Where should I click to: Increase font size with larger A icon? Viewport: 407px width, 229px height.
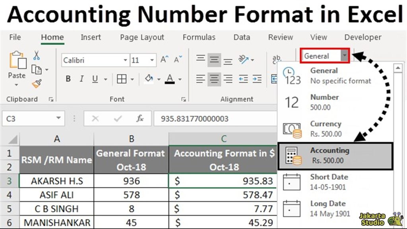[x=164, y=60]
